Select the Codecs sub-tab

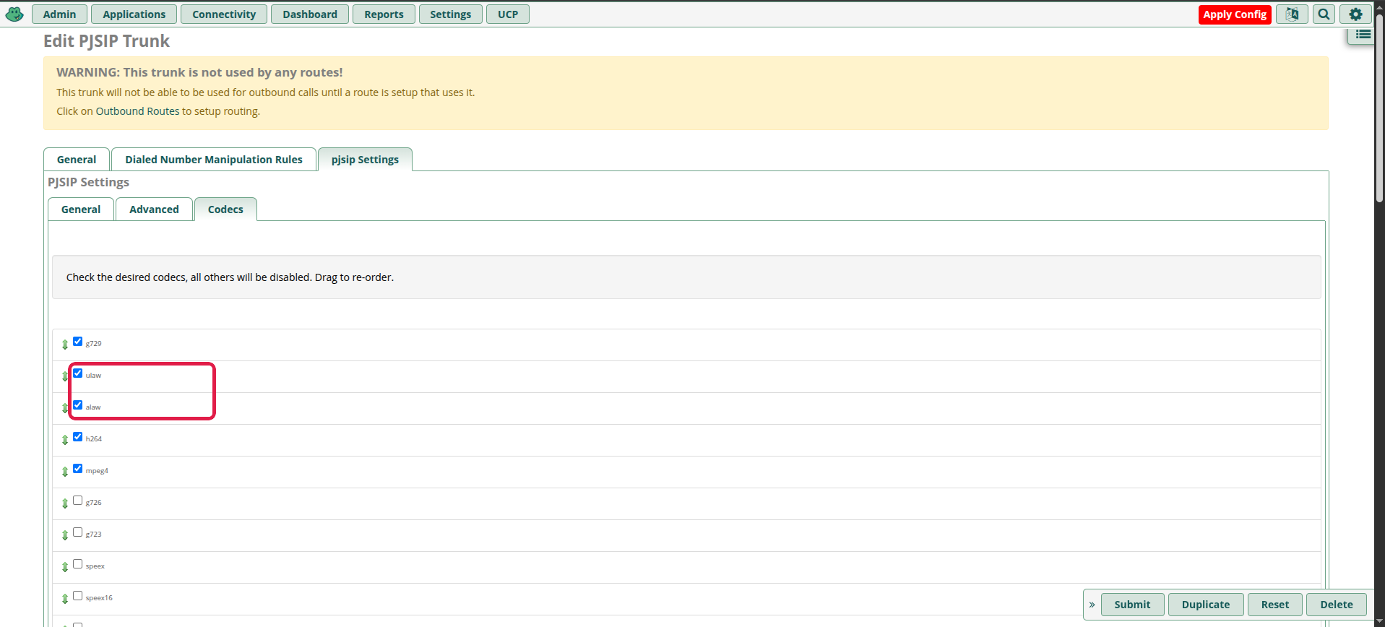(x=225, y=209)
